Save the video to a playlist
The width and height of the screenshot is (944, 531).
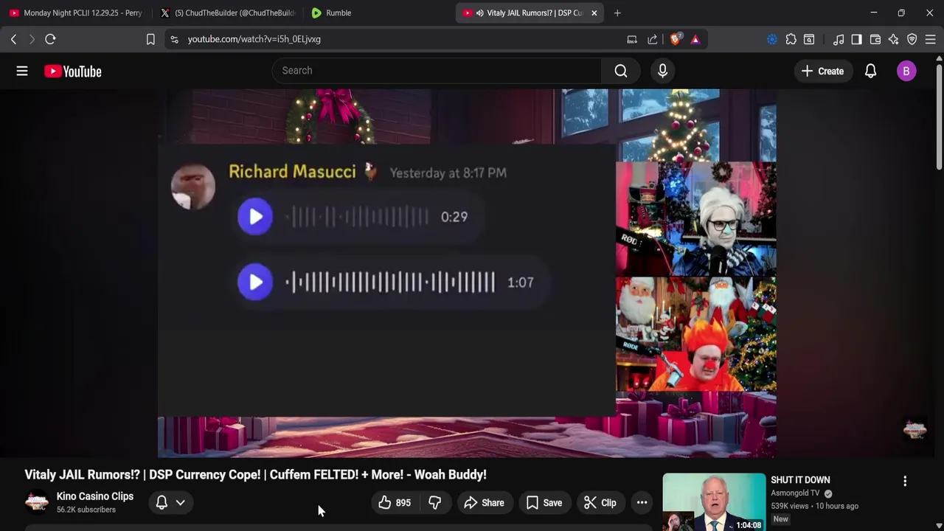544,503
